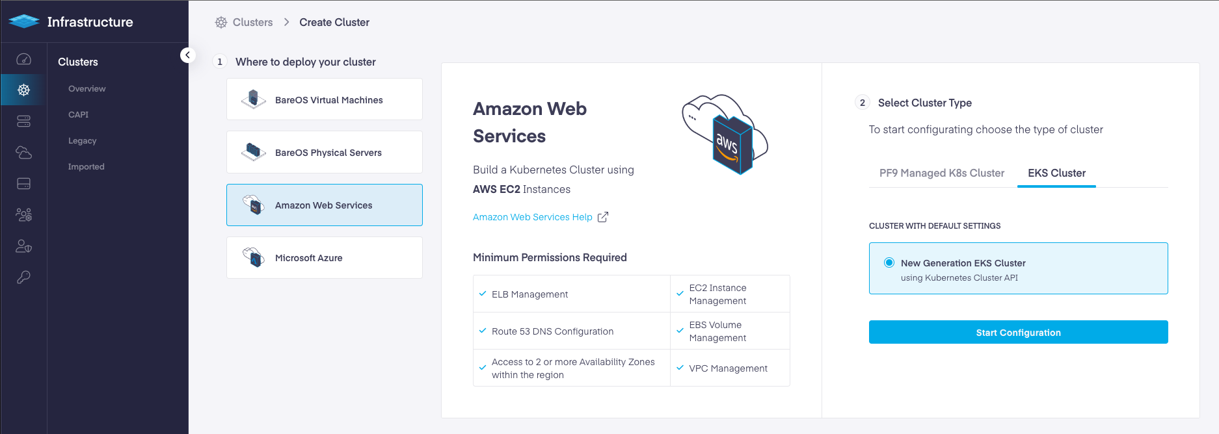Open the user security shield sidebar icon

[x=23, y=246]
